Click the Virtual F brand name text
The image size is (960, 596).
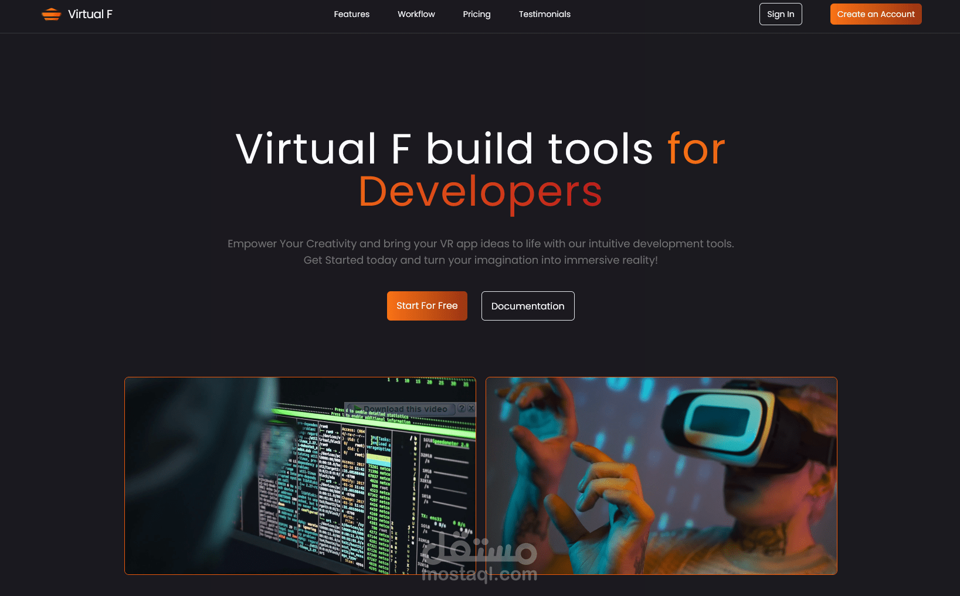point(90,14)
